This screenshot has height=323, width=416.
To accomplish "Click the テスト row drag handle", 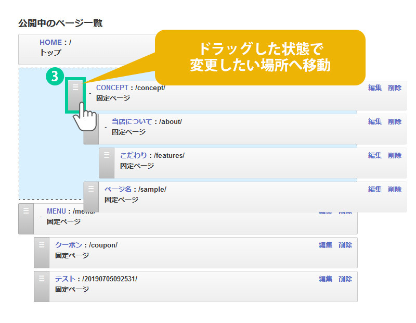I will point(42,287).
